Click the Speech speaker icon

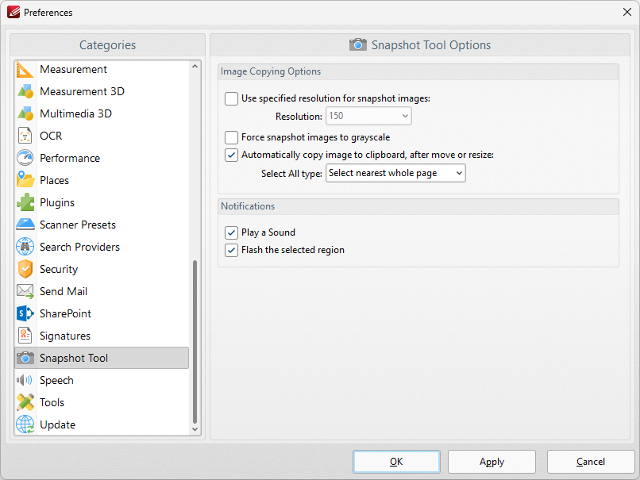[x=25, y=381]
